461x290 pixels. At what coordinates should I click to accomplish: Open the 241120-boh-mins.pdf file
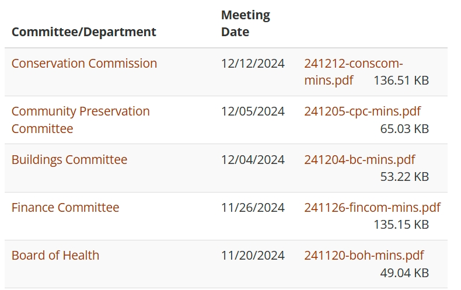(x=364, y=256)
